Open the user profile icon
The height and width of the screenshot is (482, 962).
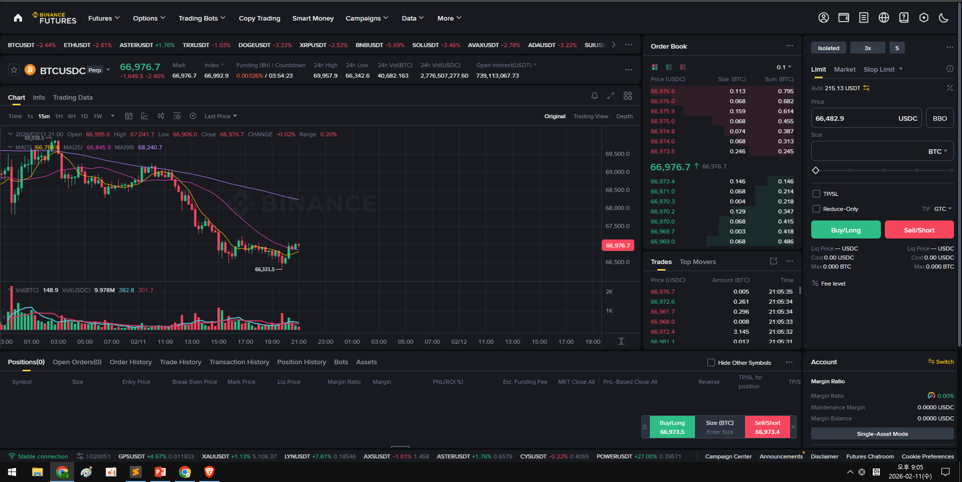point(824,18)
